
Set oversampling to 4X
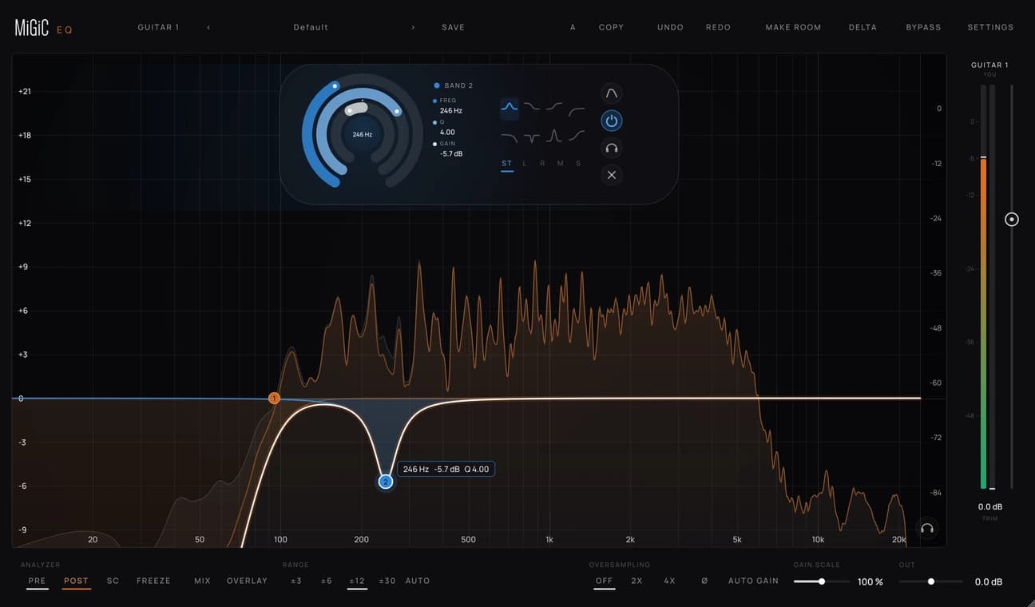click(x=670, y=581)
